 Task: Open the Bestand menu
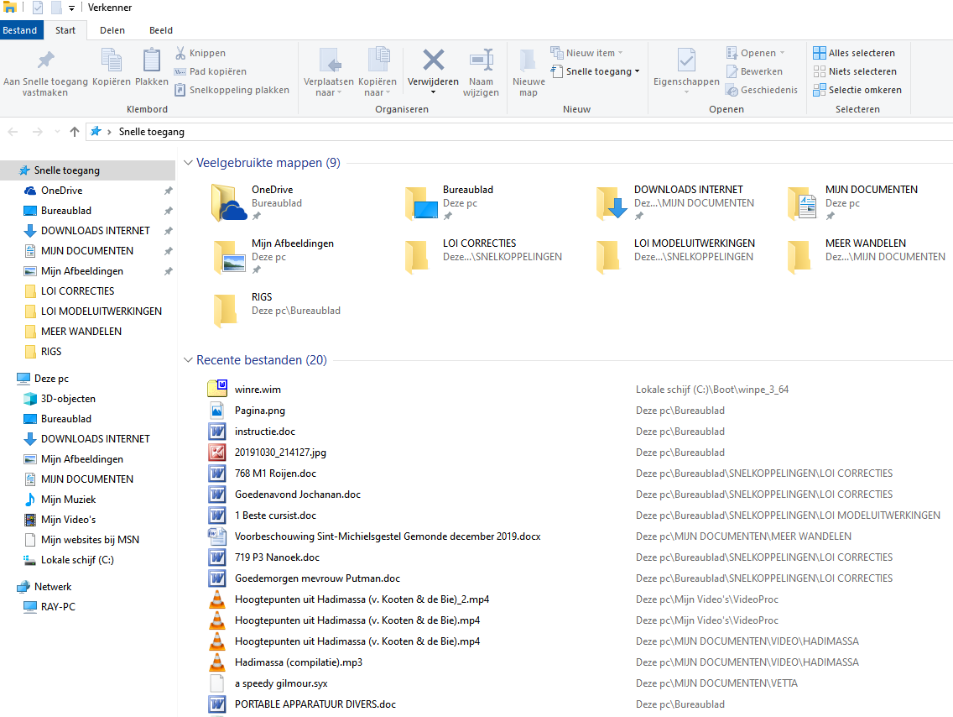click(20, 30)
